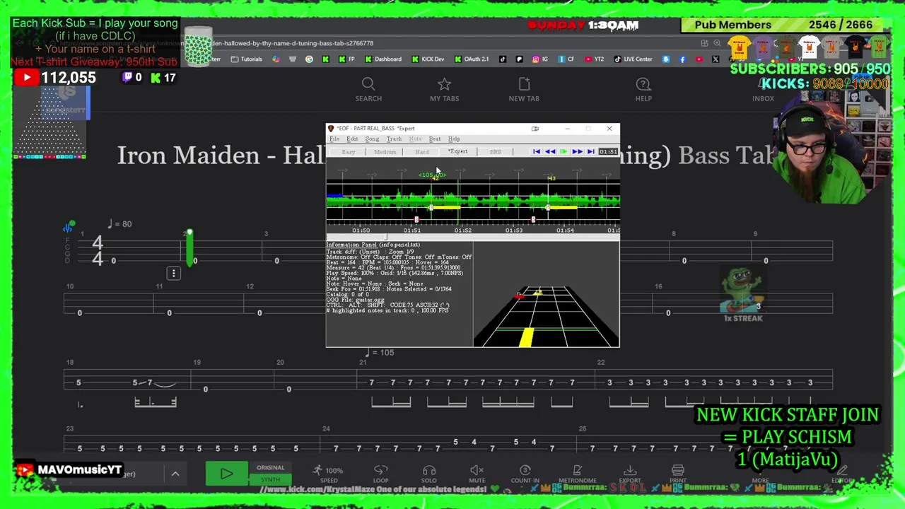
Task: Open the LIVE Center TikTok bookmark
Action: 633,59
